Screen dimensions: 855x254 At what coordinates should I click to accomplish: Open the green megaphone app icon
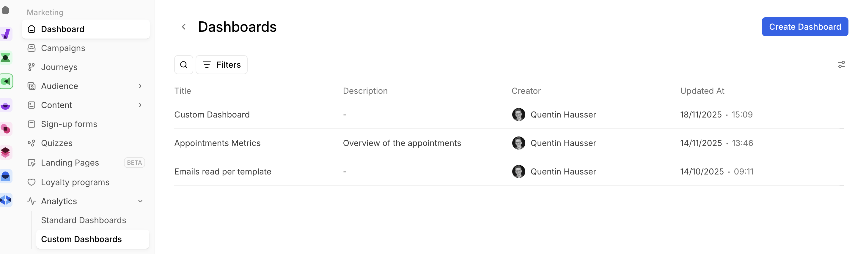[x=6, y=82]
